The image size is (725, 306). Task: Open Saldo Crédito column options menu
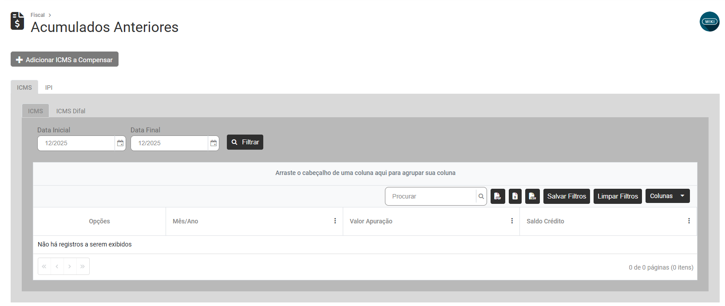(689, 221)
